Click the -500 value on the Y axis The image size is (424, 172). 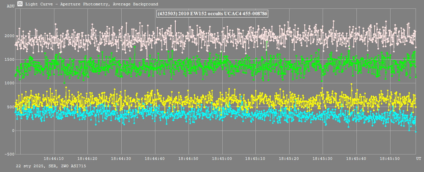point(10,154)
